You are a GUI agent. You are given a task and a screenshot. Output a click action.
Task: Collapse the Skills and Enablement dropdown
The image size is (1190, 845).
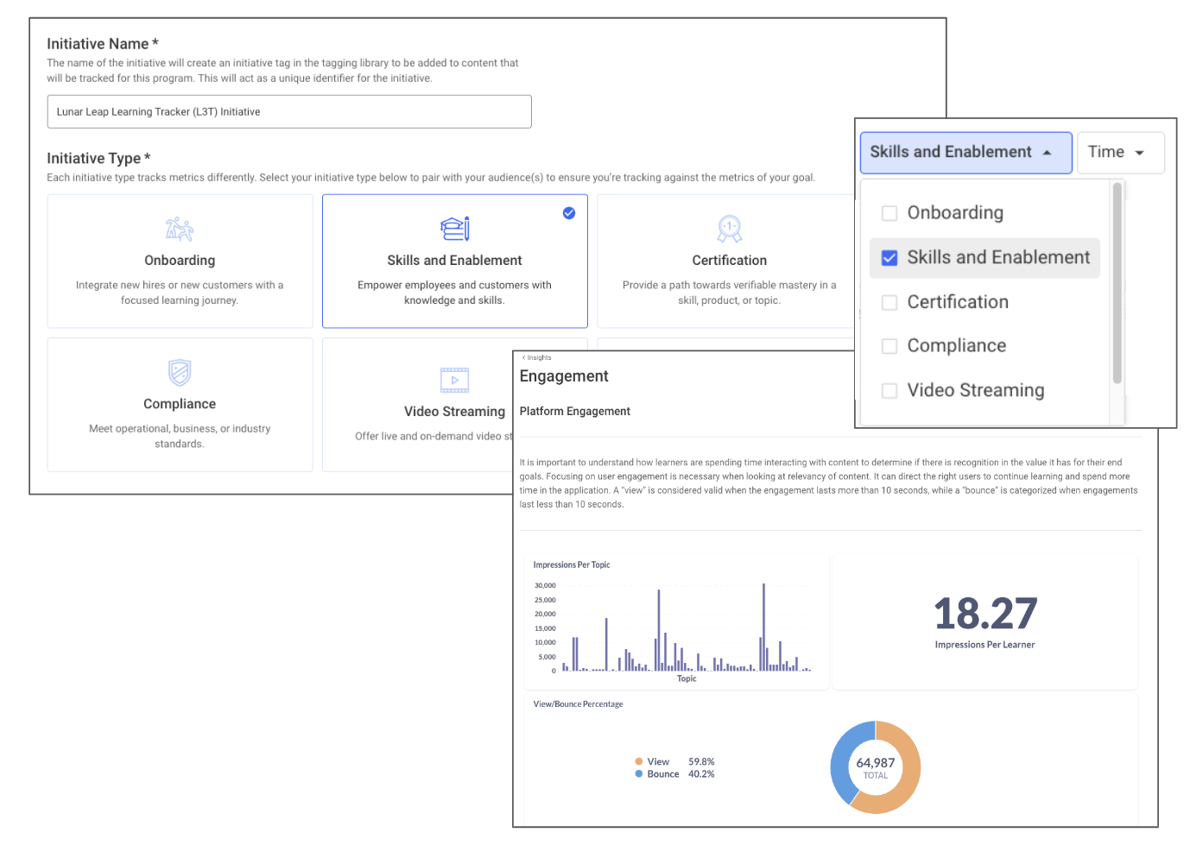pos(965,152)
